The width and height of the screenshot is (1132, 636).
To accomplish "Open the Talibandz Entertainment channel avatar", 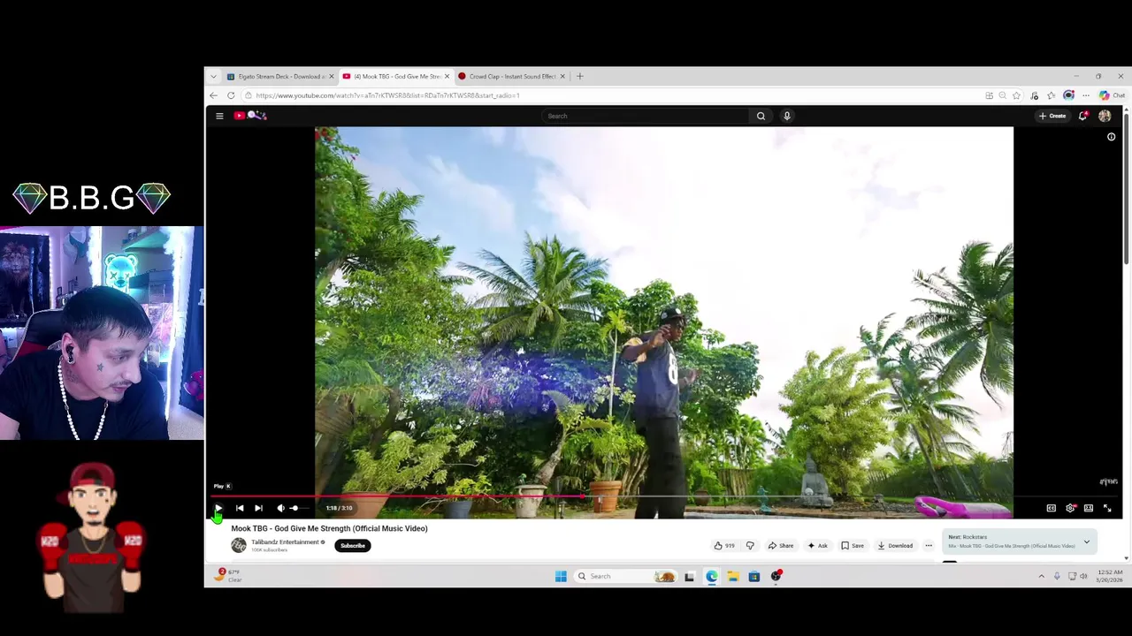I will point(239,546).
